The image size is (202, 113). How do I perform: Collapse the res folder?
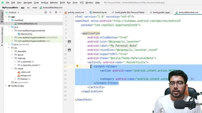[9, 48]
